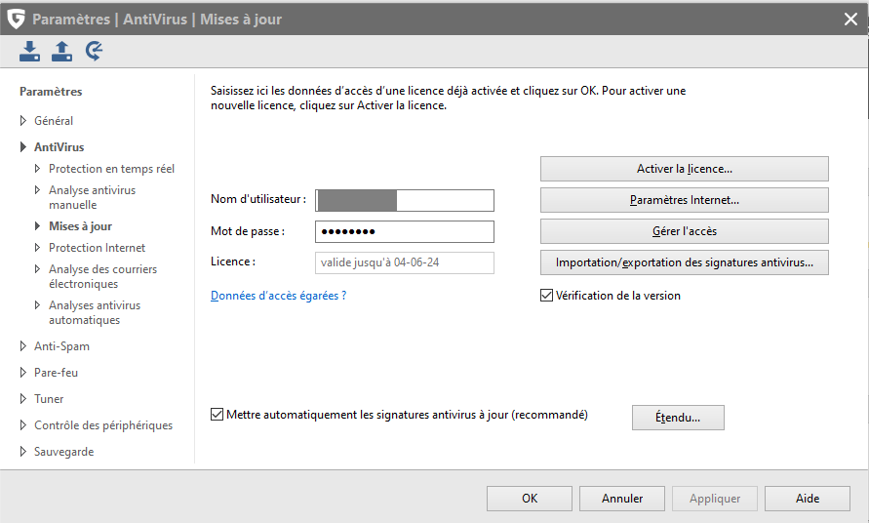The image size is (869, 523).
Task: Open Paramètres Internet dialog
Action: pyautogui.click(x=685, y=200)
